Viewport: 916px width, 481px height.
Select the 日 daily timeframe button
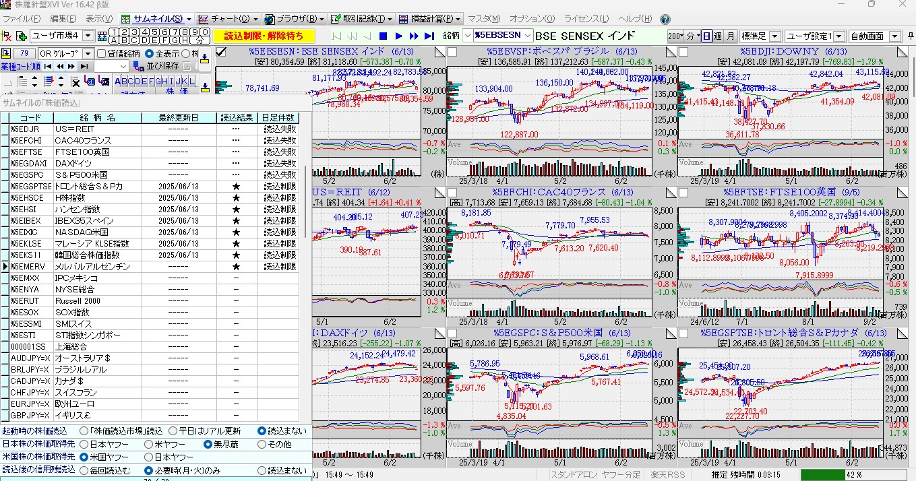(706, 36)
